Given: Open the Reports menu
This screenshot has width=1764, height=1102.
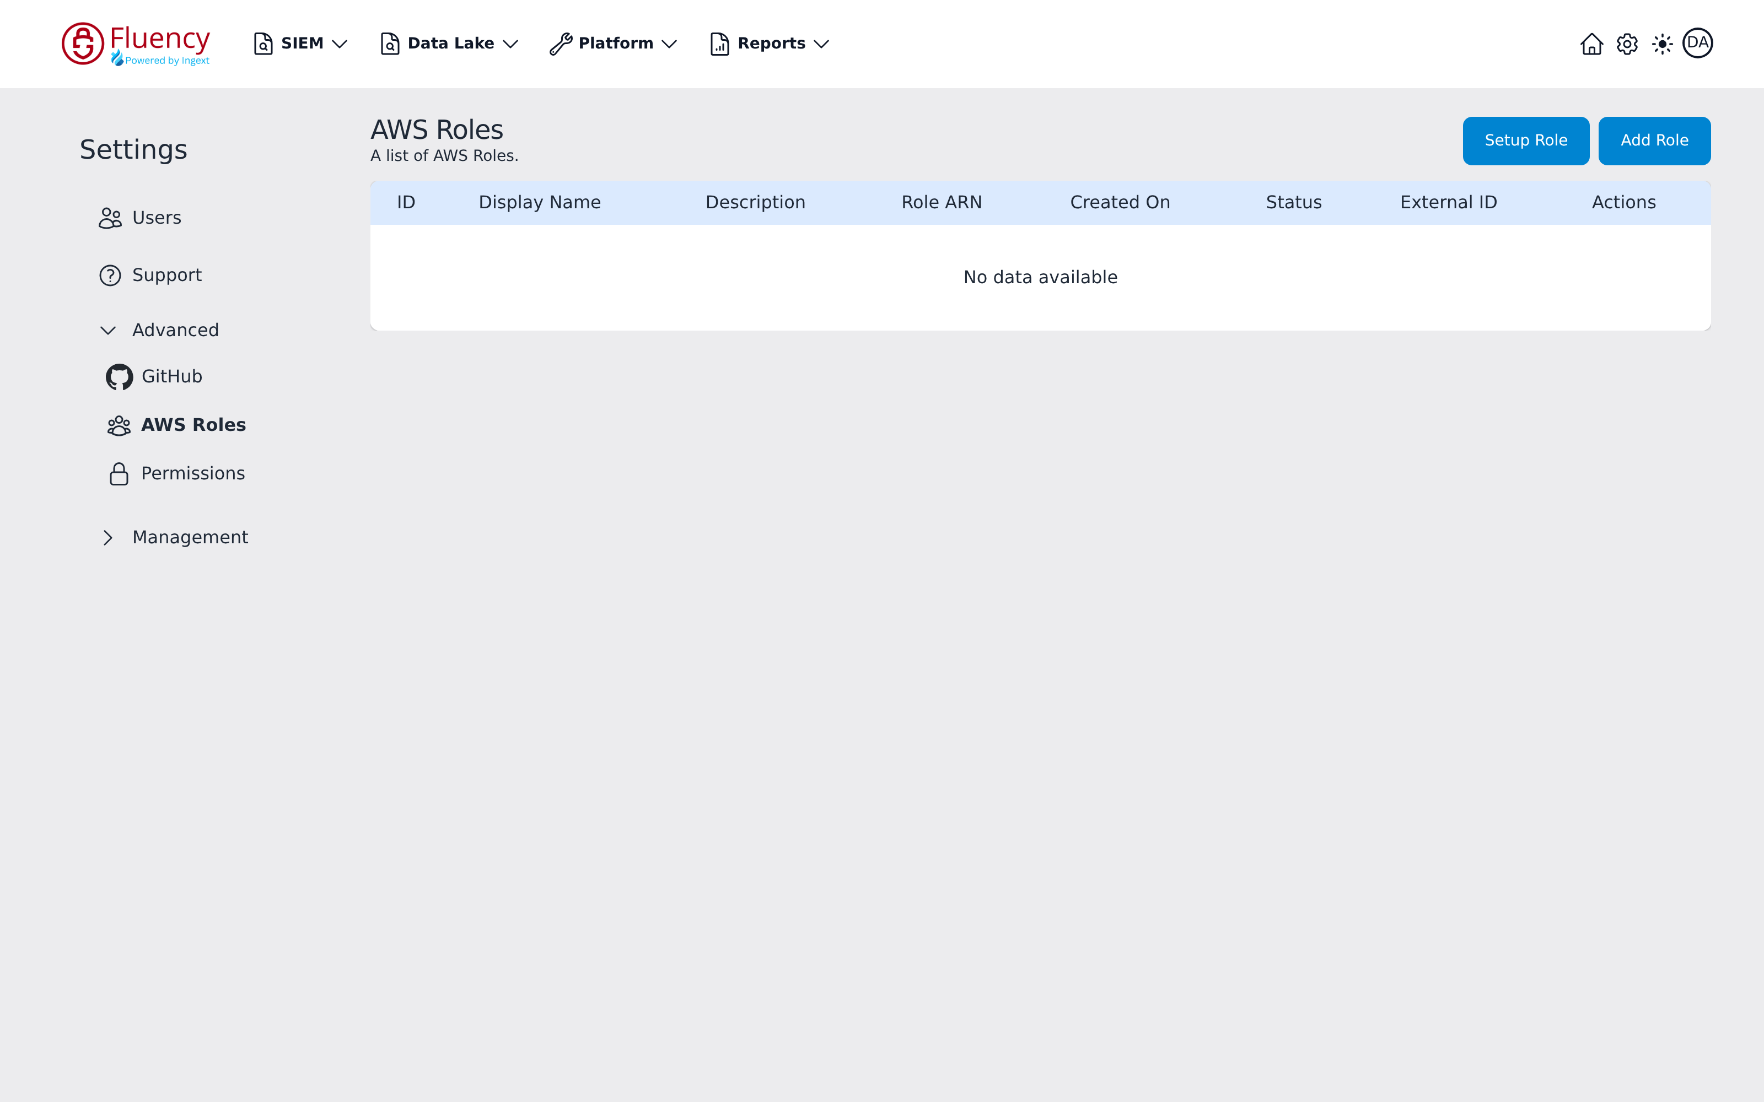Looking at the screenshot, I should click(x=770, y=44).
